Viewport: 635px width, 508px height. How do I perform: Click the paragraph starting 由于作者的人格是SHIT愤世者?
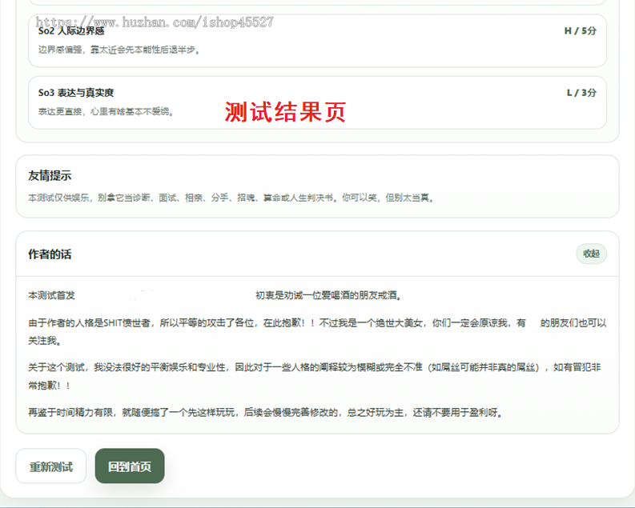tap(317, 332)
